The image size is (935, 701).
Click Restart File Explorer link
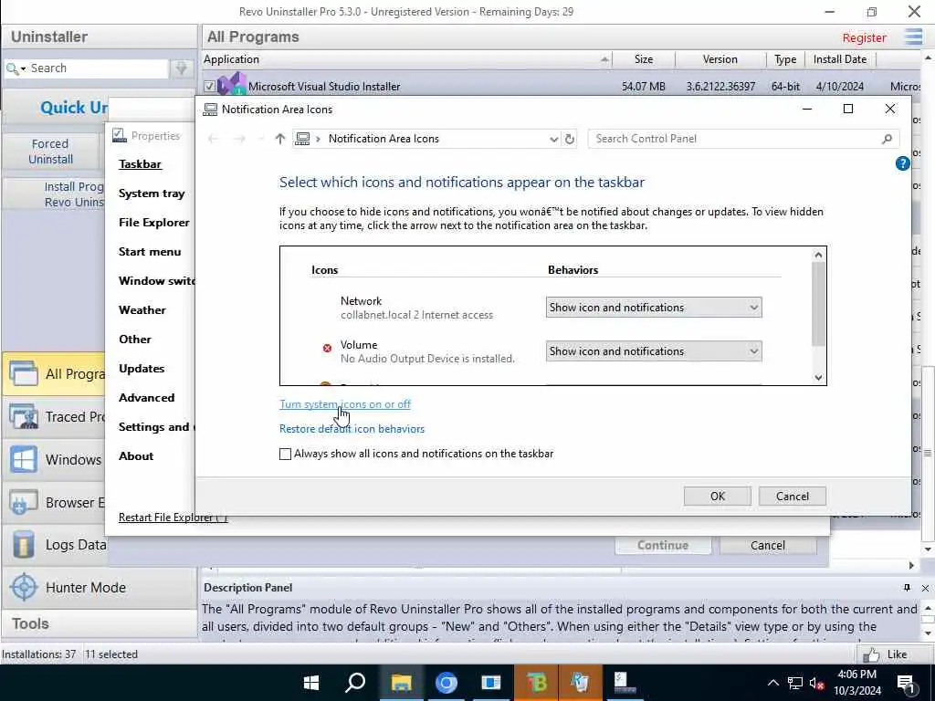(x=173, y=518)
